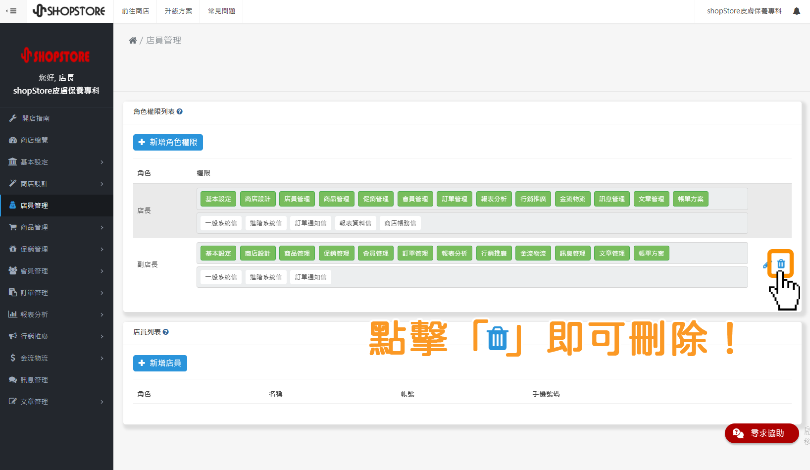Viewport: 810px width, 470px height.
Task: Click the bank icon beside 基本設定
Action: pos(13,162)
